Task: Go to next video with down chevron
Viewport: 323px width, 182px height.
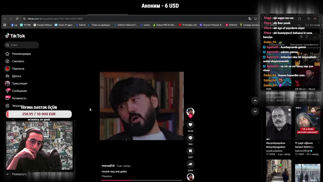Action: tap(255, 111)
